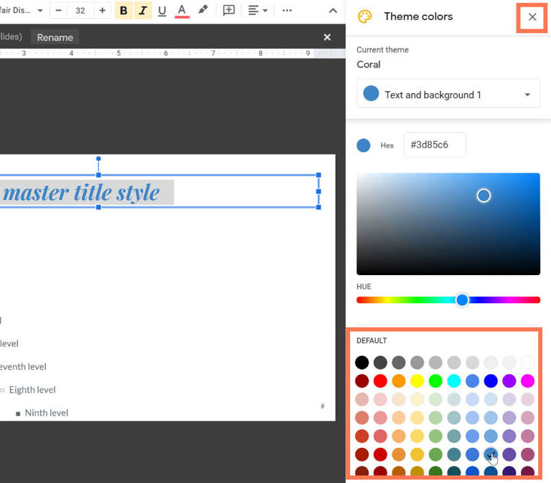Open the More options ellipsis menu
551x483 pixels.
[287, 10]
